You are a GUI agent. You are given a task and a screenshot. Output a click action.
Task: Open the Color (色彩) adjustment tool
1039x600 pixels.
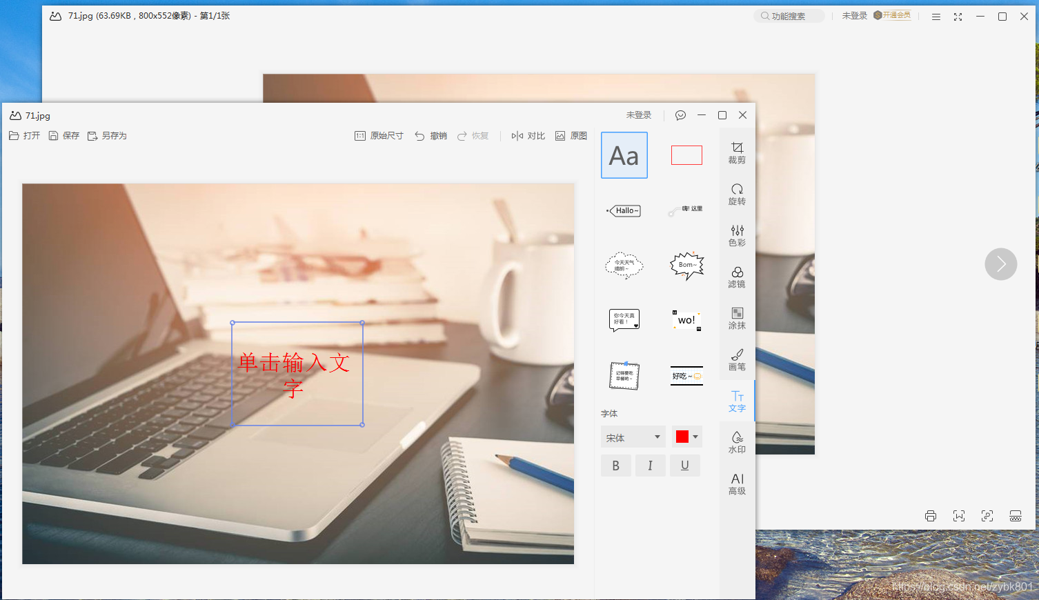click(x=737, y=236)
